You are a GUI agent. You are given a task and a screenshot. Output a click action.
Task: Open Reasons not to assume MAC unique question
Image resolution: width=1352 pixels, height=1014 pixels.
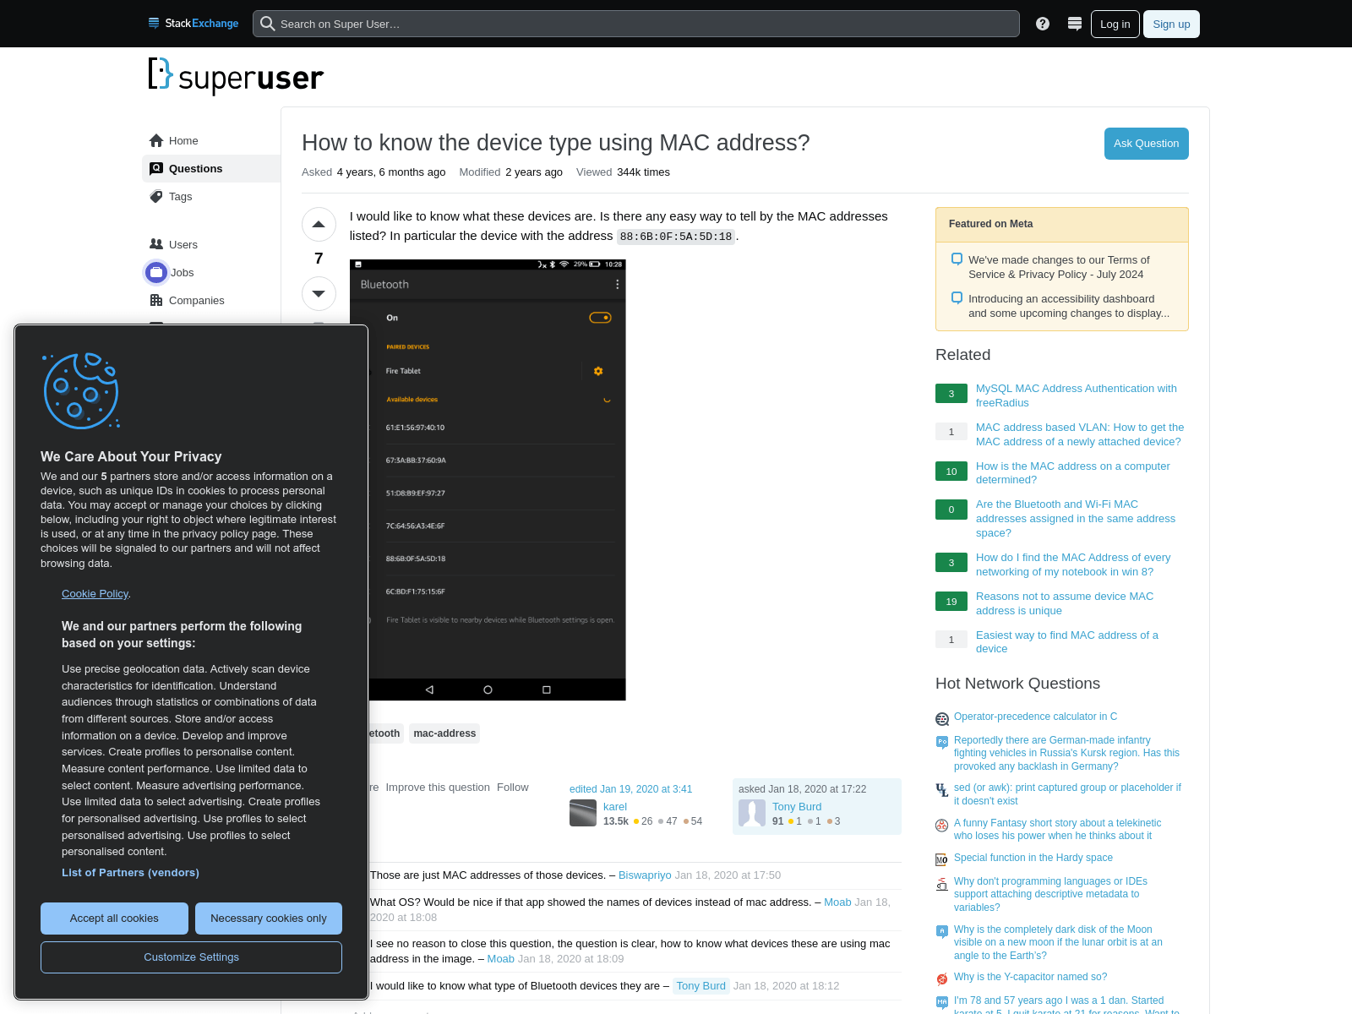(1065, 603)
